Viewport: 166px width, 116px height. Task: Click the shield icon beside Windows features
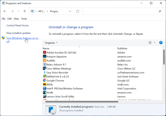pos(3,38)
